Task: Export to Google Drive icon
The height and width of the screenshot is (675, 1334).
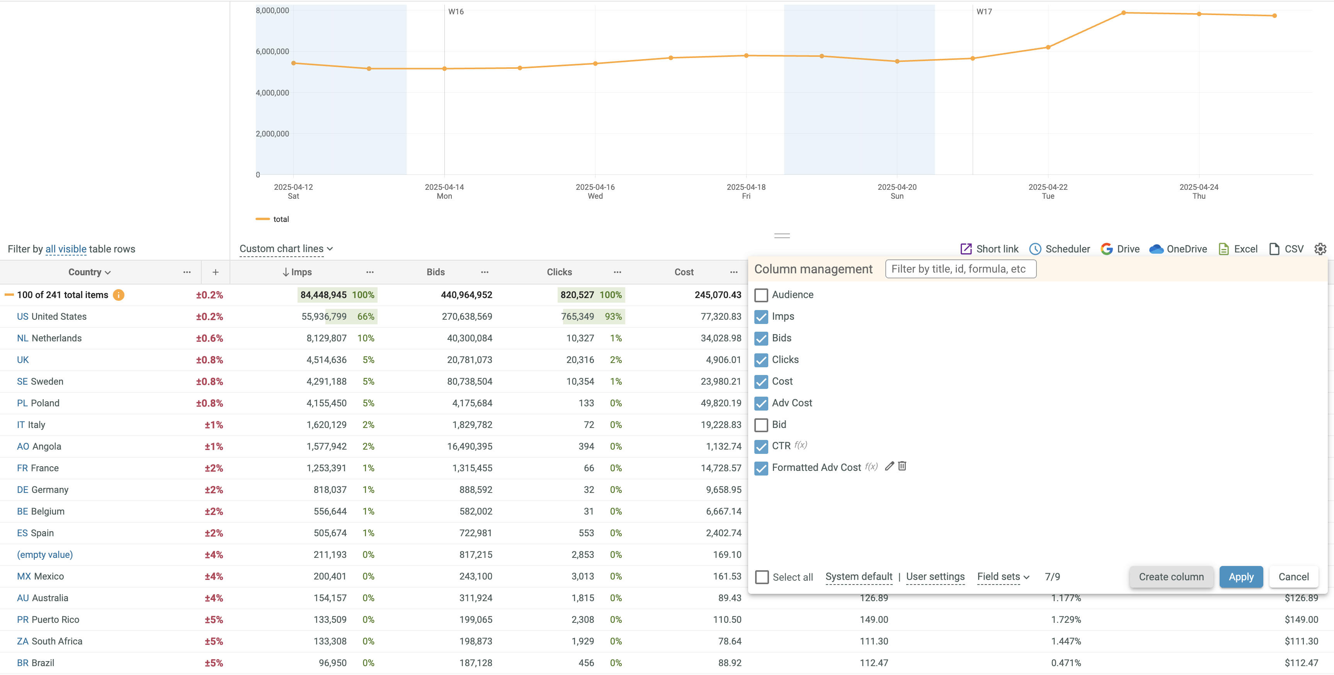Action: [1107, 249]
